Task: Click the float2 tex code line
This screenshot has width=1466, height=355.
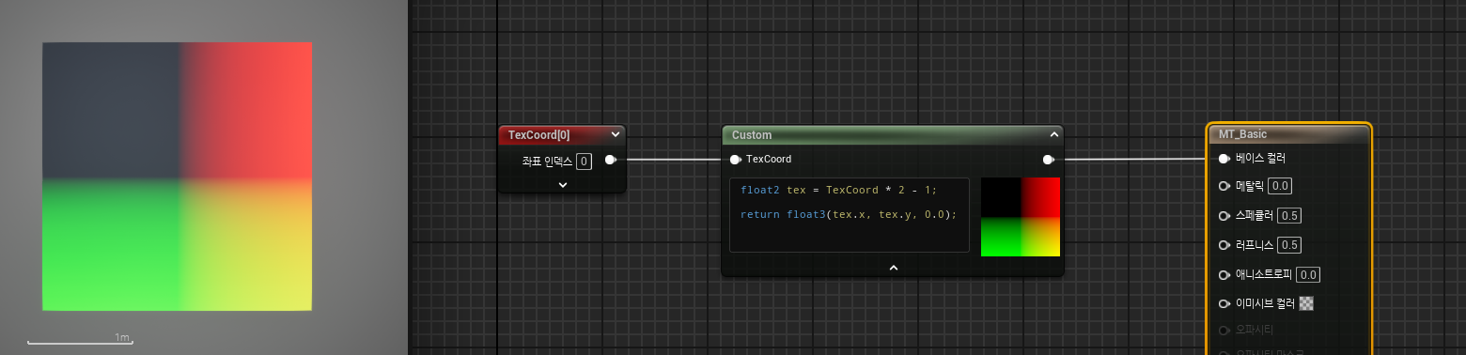Action: pyautogui.click(x=838, y=190)
